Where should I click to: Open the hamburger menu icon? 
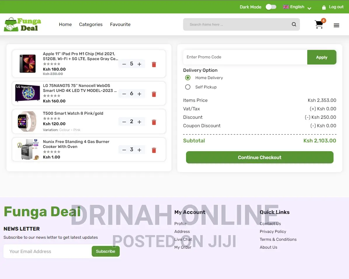tap(336, 25)
